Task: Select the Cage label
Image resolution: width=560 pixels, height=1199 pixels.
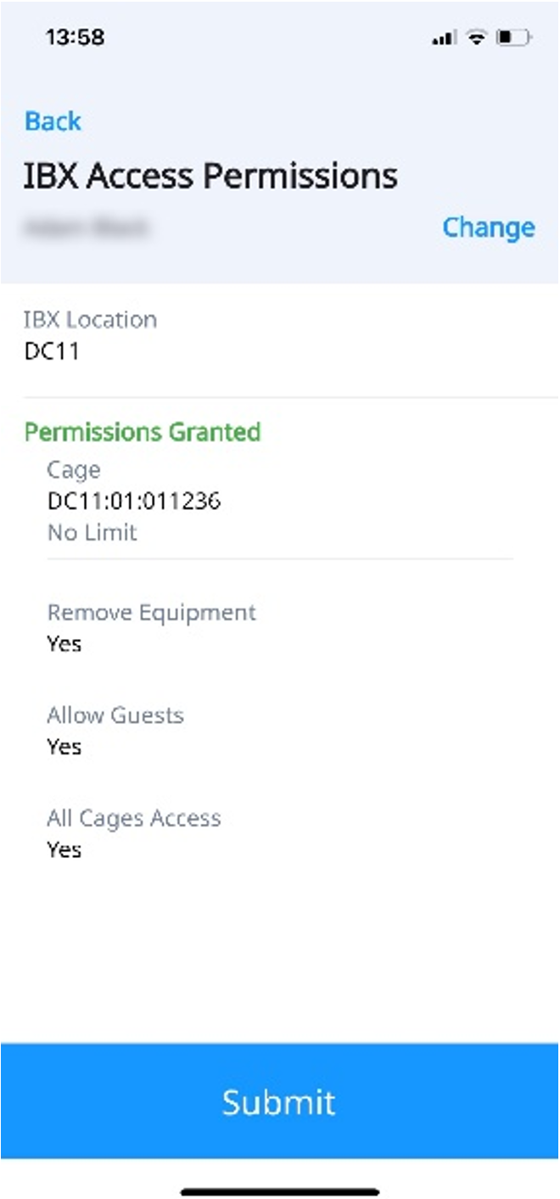Action: tap(74, 470)
